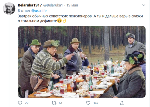Click the second text line 'о тотальном дефиците'
The width and height of the screenshot is (150, 107).
point(37,21)
